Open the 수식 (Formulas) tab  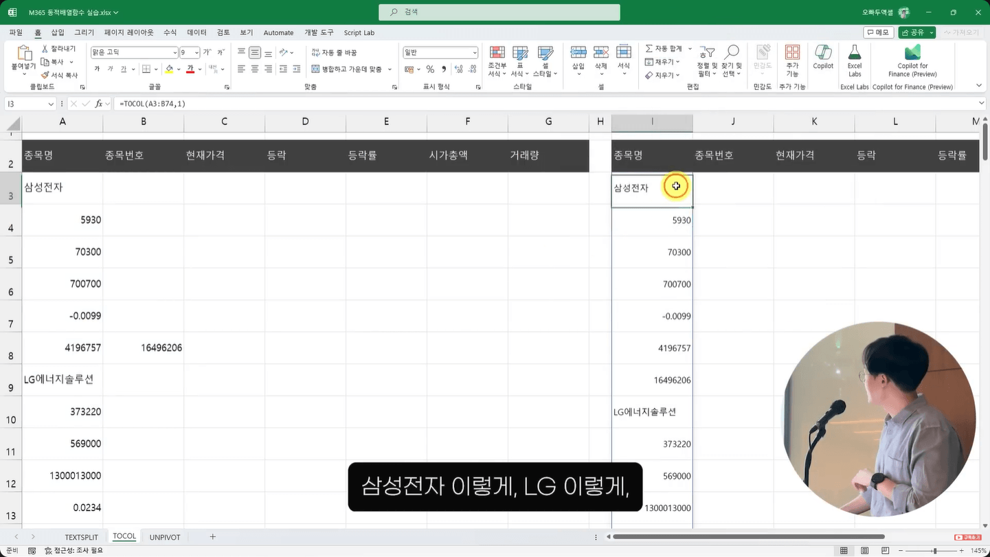(x=170, y=32)
